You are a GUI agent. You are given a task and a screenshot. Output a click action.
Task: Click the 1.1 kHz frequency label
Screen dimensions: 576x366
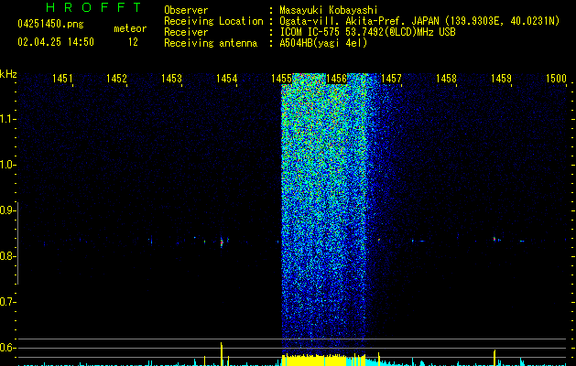coord(7,119)
